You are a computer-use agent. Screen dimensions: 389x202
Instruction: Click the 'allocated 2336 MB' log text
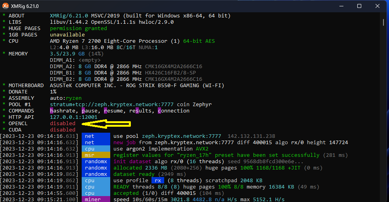point(140,168)
